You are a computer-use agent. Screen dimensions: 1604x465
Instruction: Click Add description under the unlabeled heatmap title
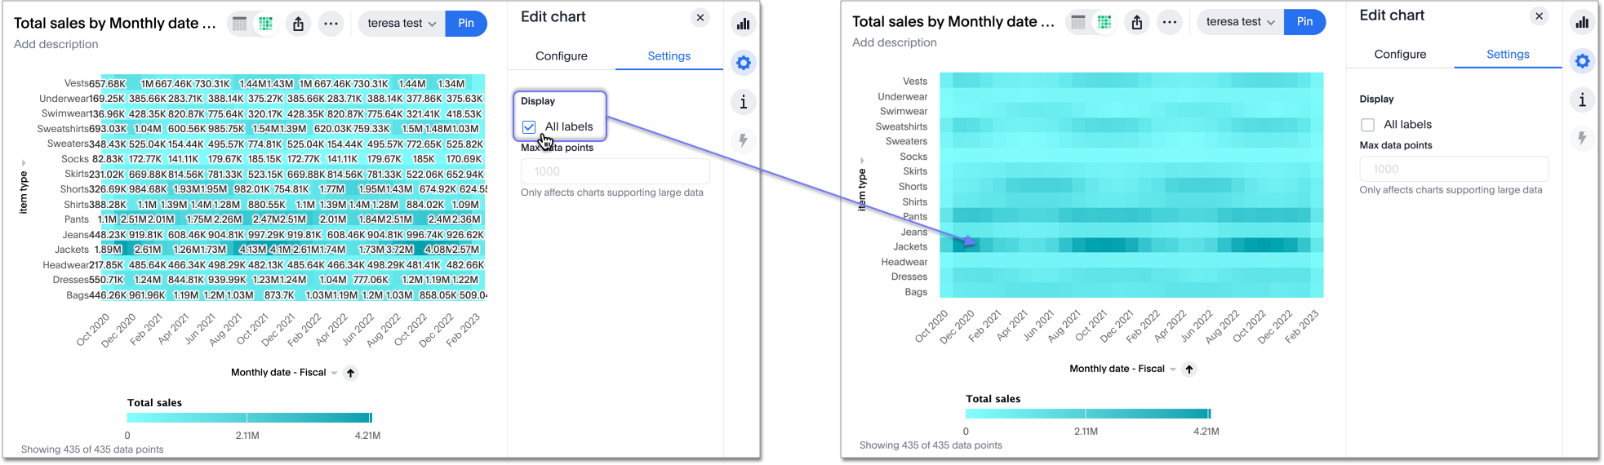tap(895, 42)
